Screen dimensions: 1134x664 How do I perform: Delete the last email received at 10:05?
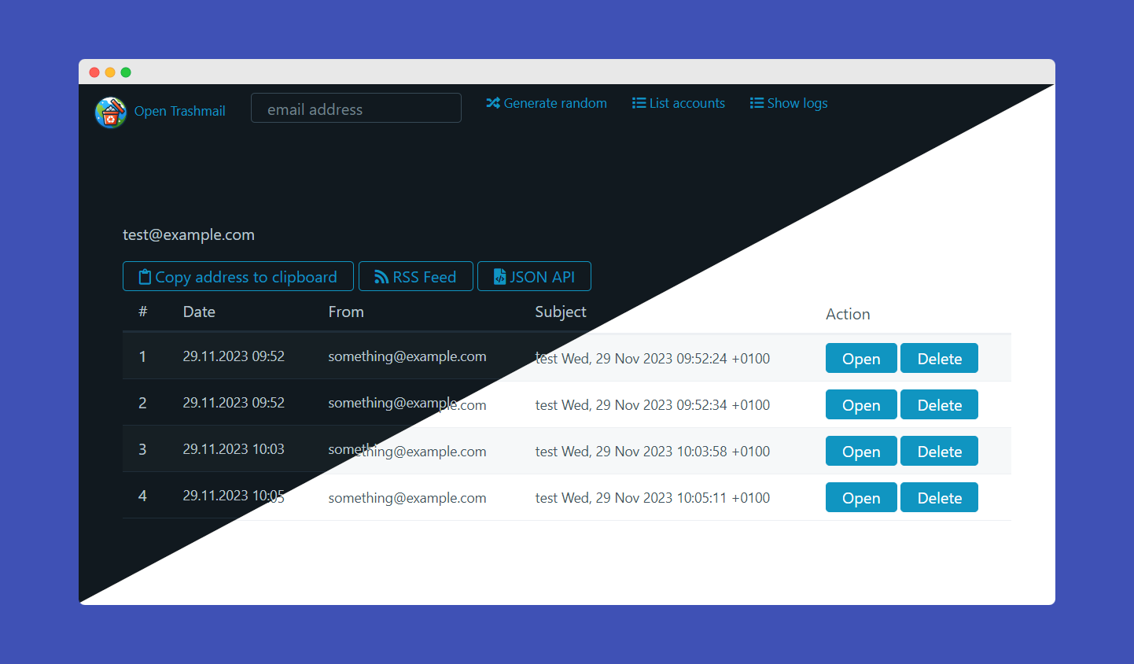(939, 497)
